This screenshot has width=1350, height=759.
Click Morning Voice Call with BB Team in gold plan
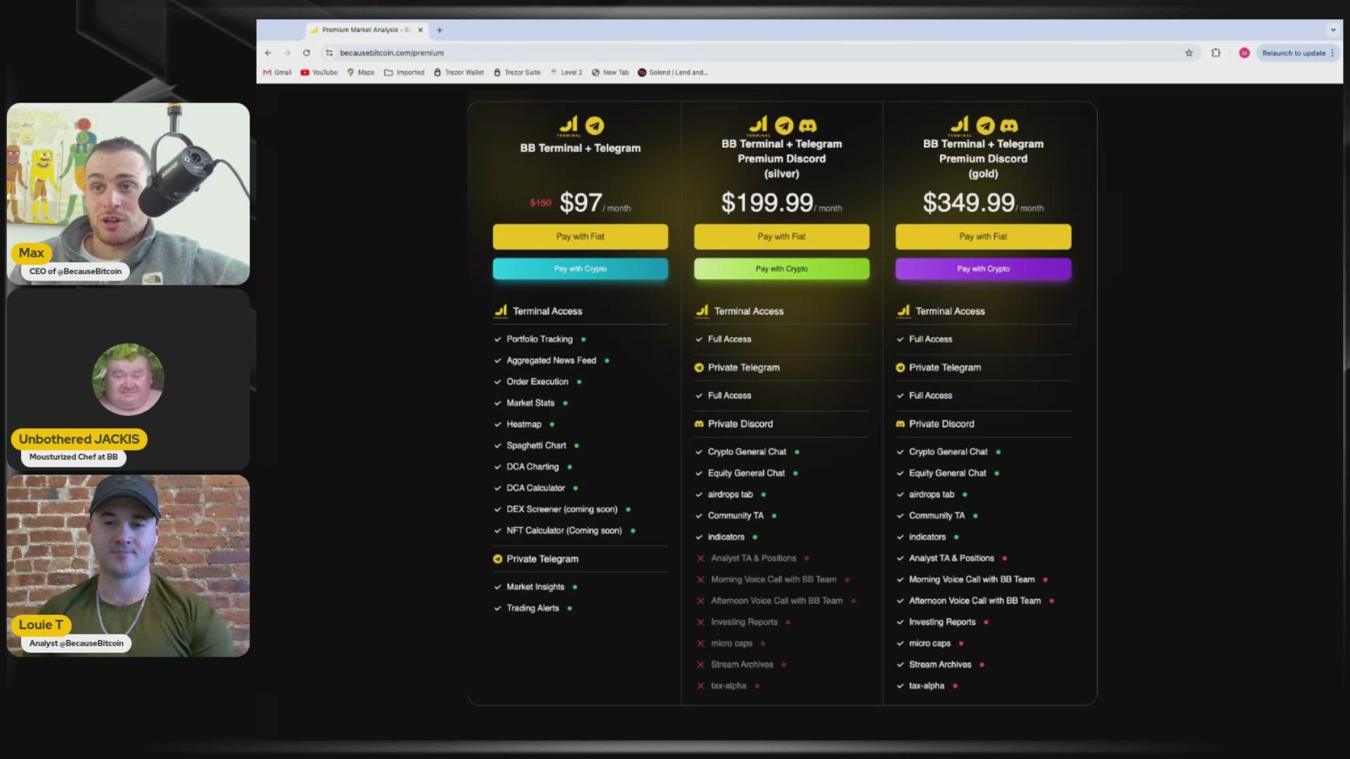(972, 580)
